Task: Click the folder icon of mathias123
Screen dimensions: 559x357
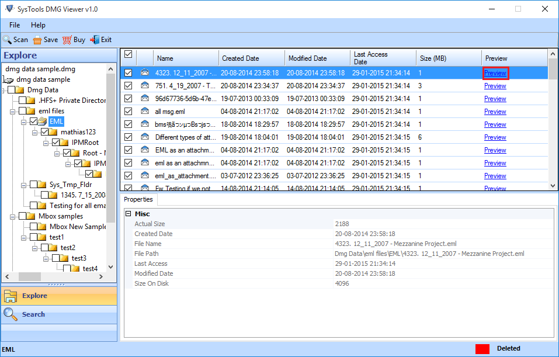Action: (x=53, y=132)
